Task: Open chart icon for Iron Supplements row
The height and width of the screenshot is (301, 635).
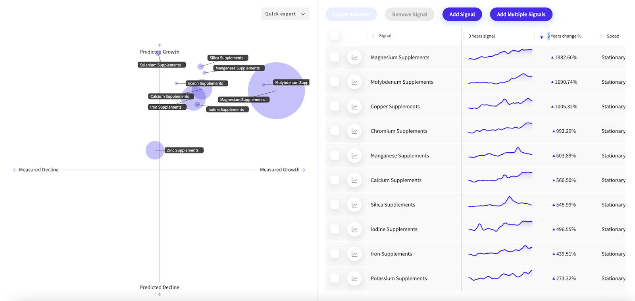Action: coord(354,254)
